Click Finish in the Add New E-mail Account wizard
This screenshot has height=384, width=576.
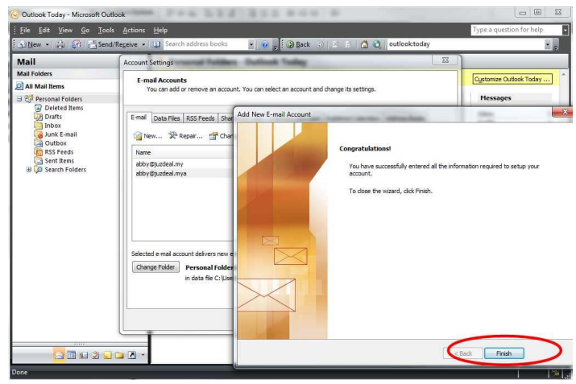(504, 353)
